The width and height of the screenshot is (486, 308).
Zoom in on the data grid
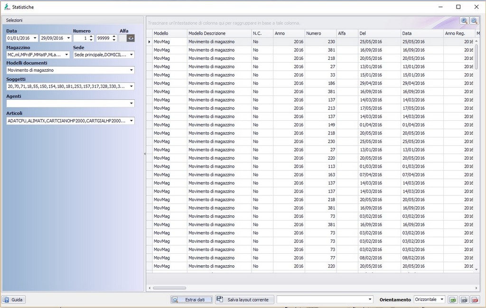pos(464,21)
